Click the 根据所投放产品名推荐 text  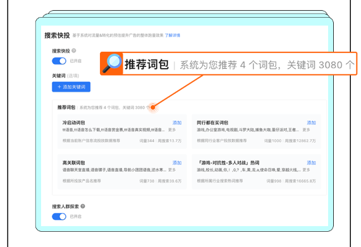point(82,181)
